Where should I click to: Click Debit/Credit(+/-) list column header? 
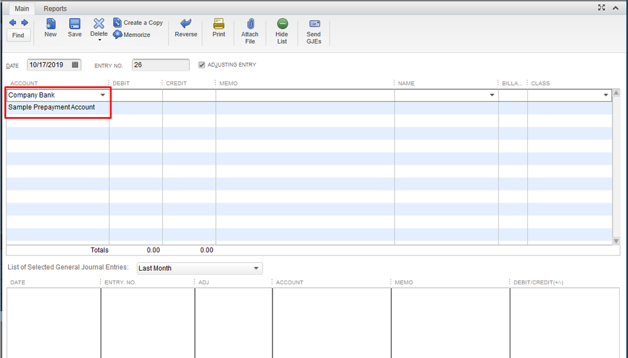(538, 282)
